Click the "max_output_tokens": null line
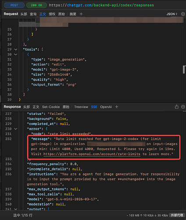186x220 pixels. (x=54, y=189)
